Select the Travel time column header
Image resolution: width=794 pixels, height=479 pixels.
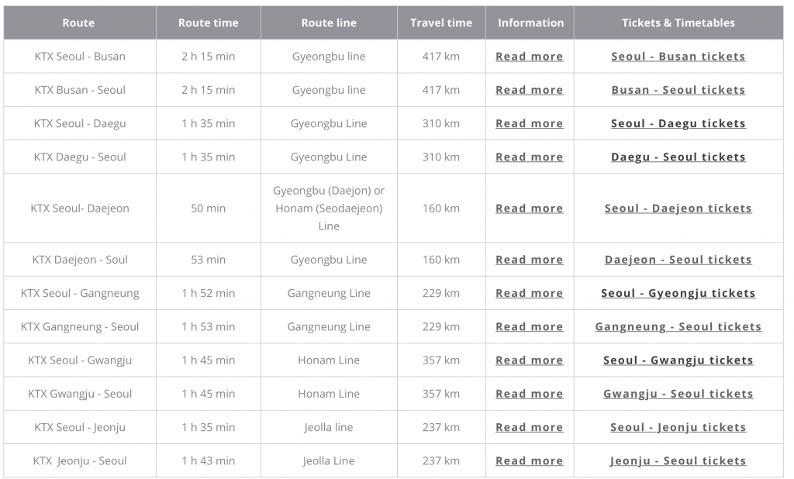pyautogui.click(x=441, y=23)
